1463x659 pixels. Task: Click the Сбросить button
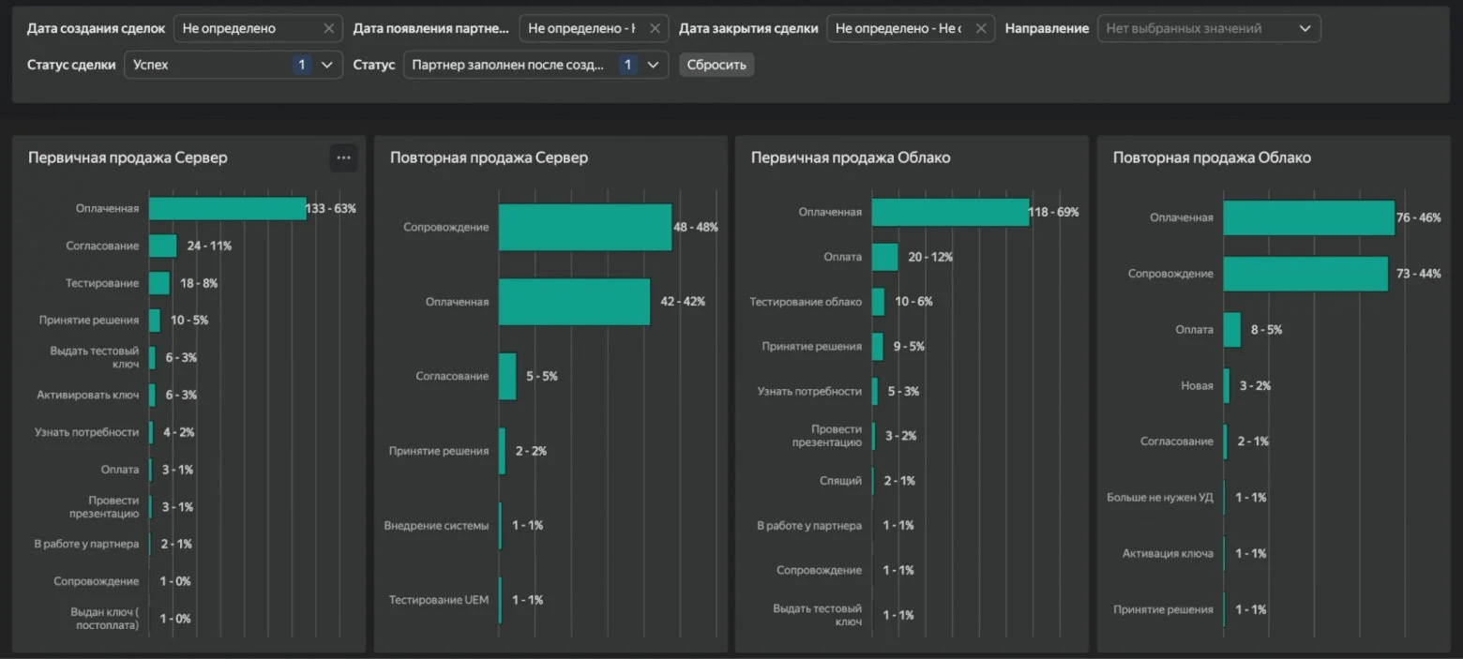716,65
